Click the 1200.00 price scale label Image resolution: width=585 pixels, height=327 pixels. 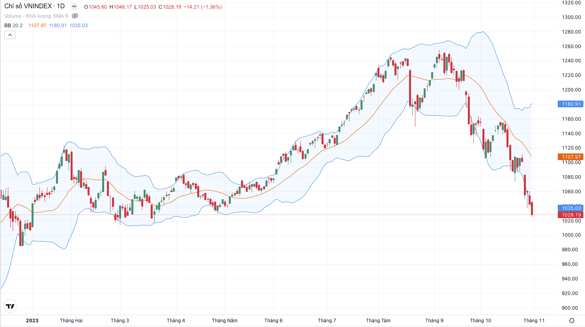click(x=571, y=90)
